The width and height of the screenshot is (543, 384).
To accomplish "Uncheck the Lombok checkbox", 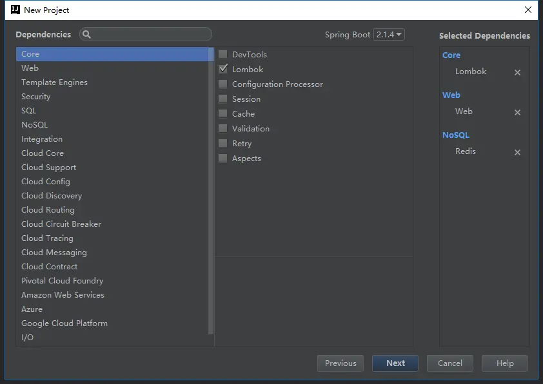I will click(223, 69).
